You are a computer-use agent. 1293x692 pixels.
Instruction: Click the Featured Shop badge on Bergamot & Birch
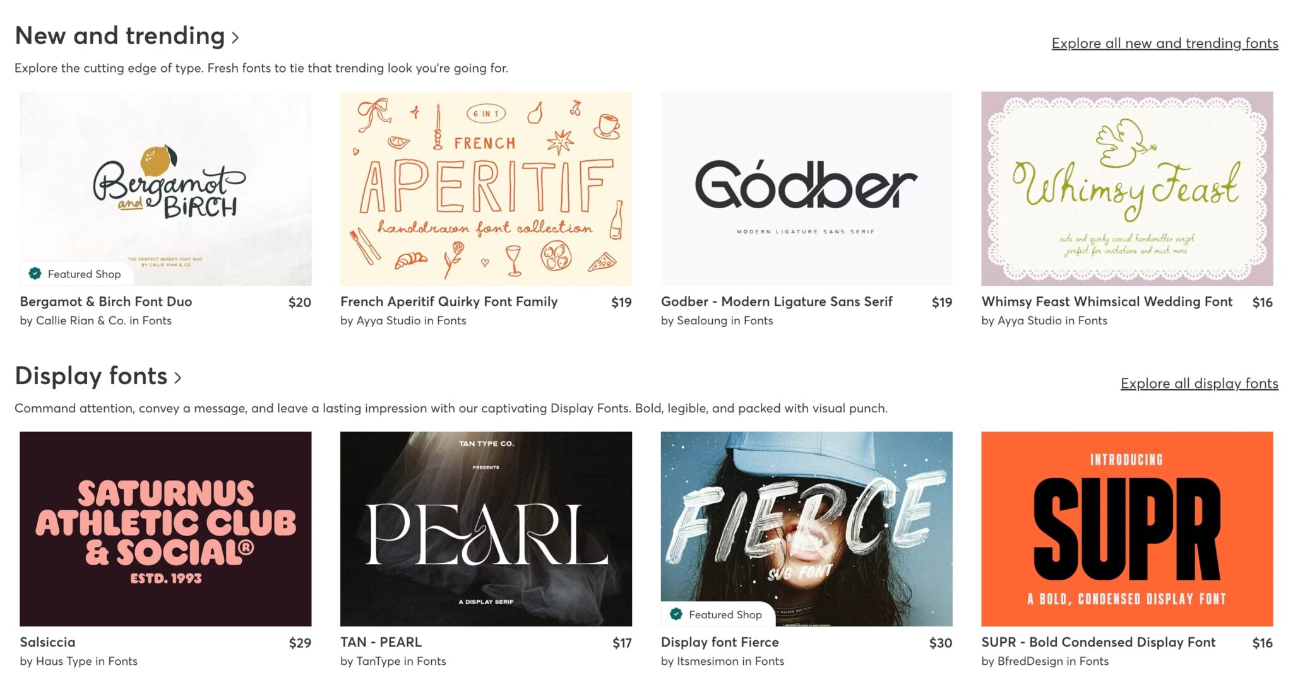tap(77, 274)
